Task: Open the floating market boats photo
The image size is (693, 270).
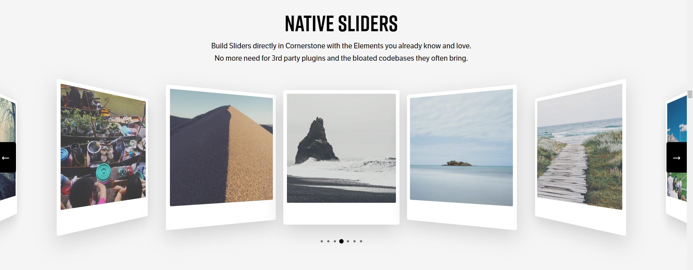Action: click(x=103, y=147)
